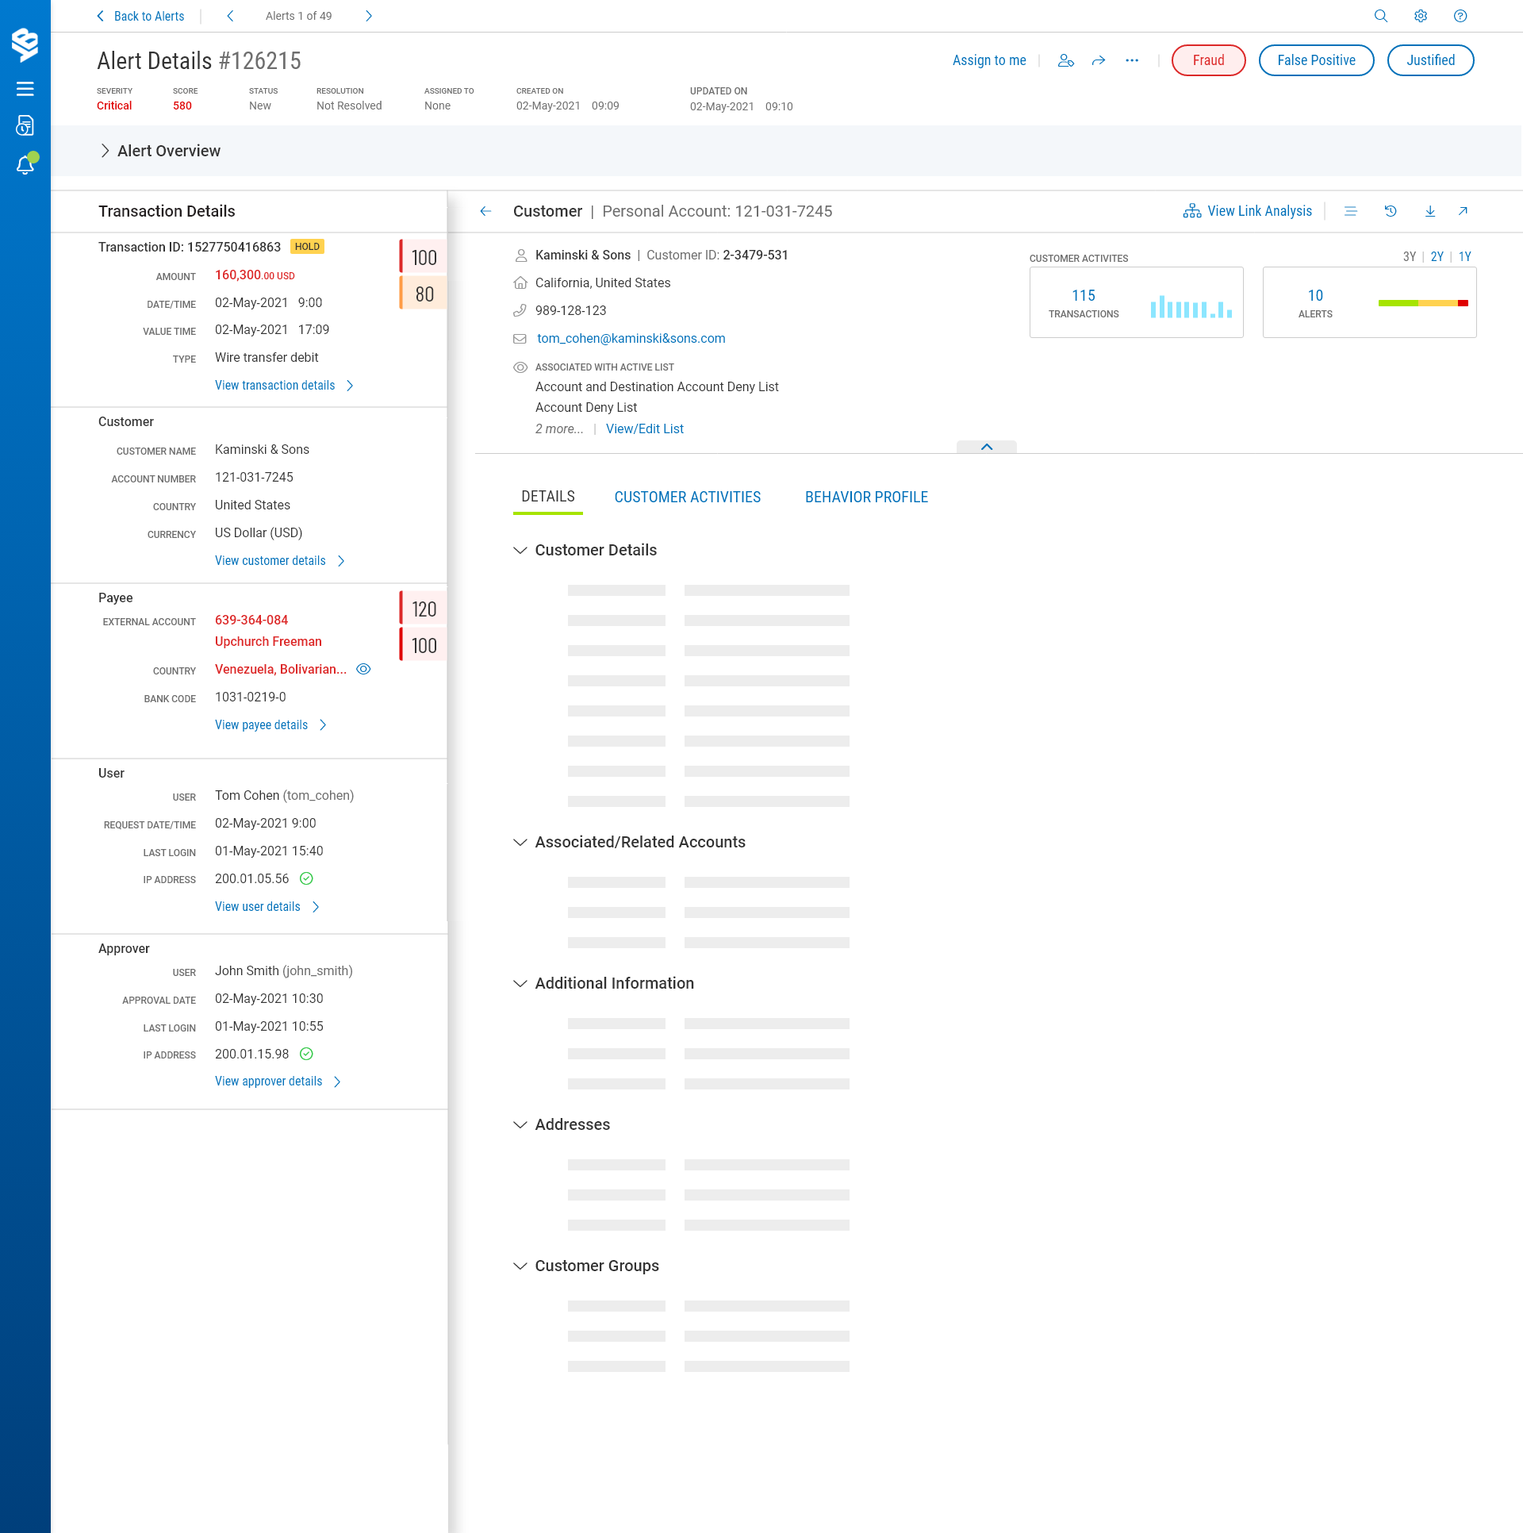Open the Behavior Profile tab
Screen dimensions: 1523x1533
coord(866,498)
